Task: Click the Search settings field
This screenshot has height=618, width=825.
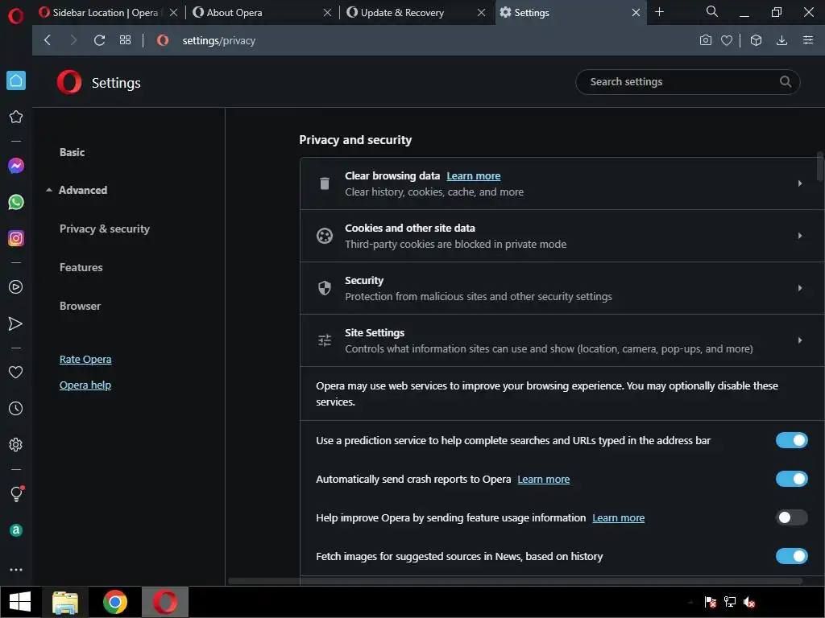Action: (x=688, y=82)
